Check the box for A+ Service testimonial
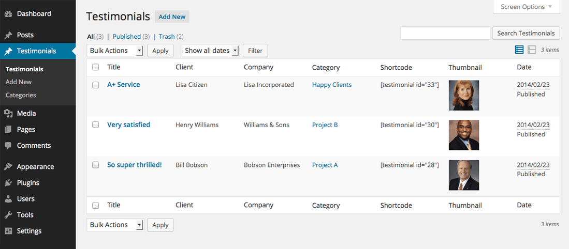The height and width of the screenshot is (249, 569). tap(96, 85)
